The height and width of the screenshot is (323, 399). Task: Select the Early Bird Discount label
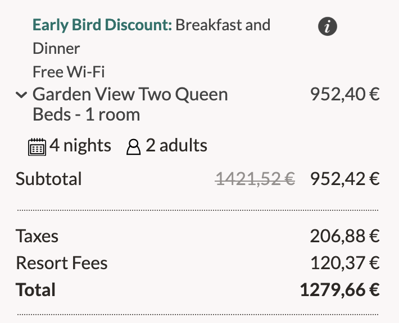click(x=102, y=25)
